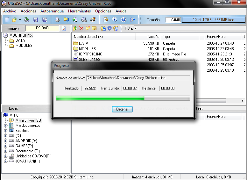Click the green progress bar in Progreso dialog
Image resolution: width=247 pixels, height=180 pixels.
pos(123,98)
